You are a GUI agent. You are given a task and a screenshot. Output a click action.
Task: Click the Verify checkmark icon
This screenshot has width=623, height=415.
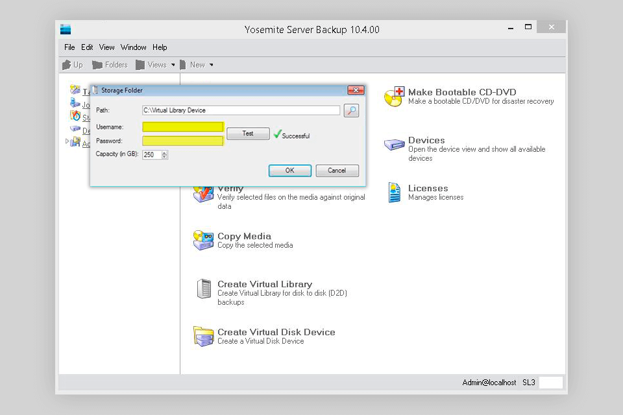pyautogui.click(x=203, y=194)
